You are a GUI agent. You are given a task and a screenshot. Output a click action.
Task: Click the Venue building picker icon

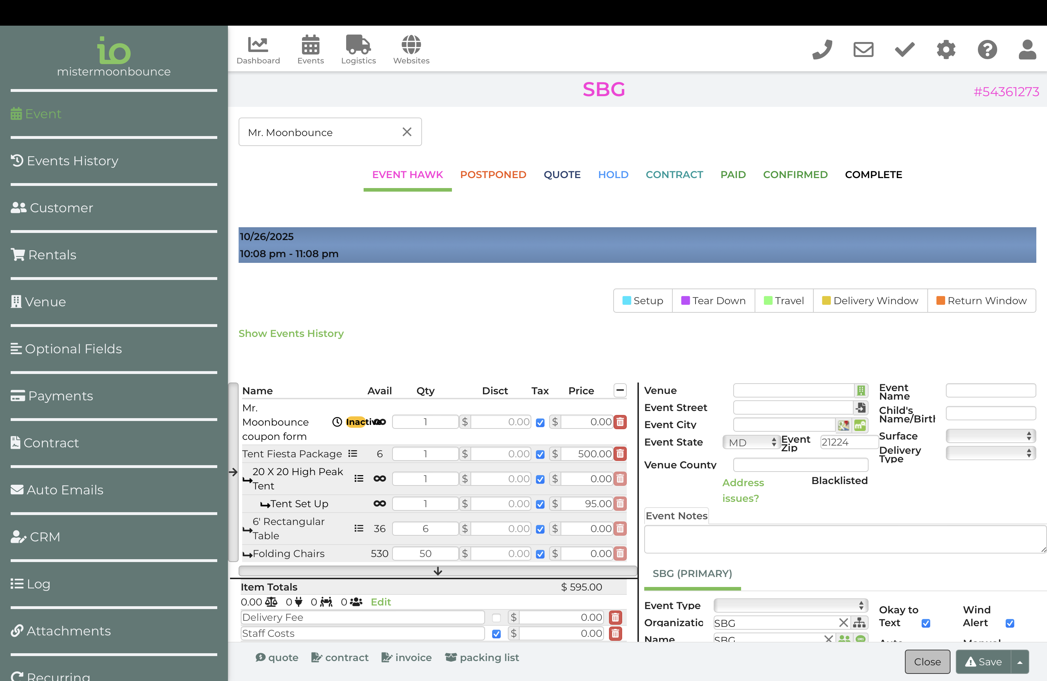pos(860,390)
